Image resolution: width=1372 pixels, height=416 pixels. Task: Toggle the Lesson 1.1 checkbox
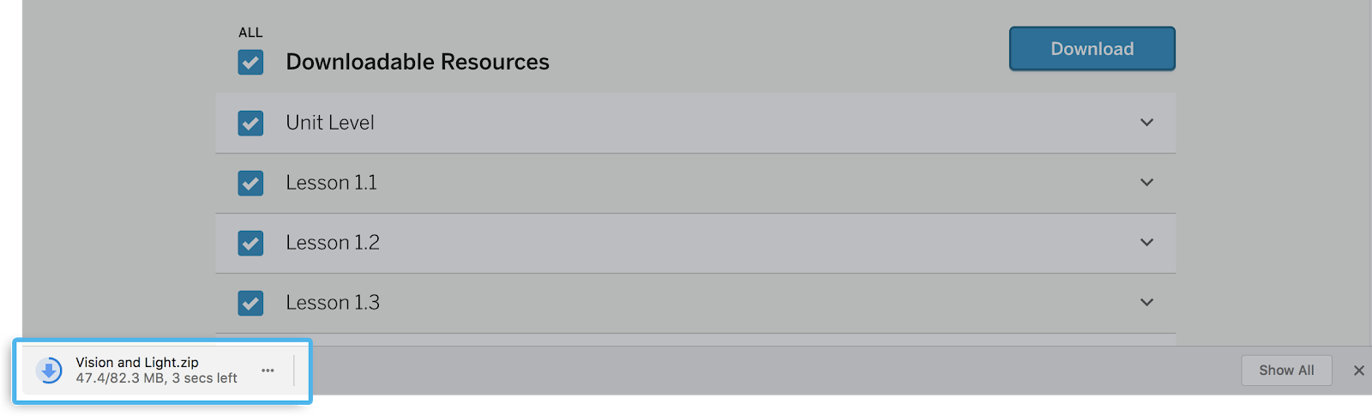click(250, 183)
